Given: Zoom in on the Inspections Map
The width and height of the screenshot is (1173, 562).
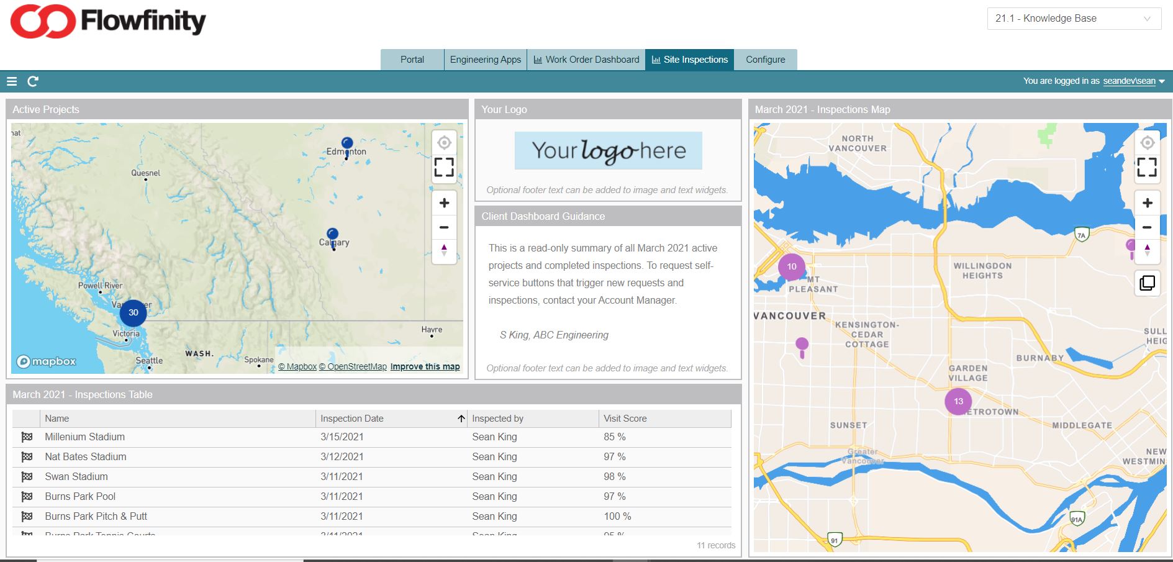Looking at the screenshot, I should tap(1147, 203).
